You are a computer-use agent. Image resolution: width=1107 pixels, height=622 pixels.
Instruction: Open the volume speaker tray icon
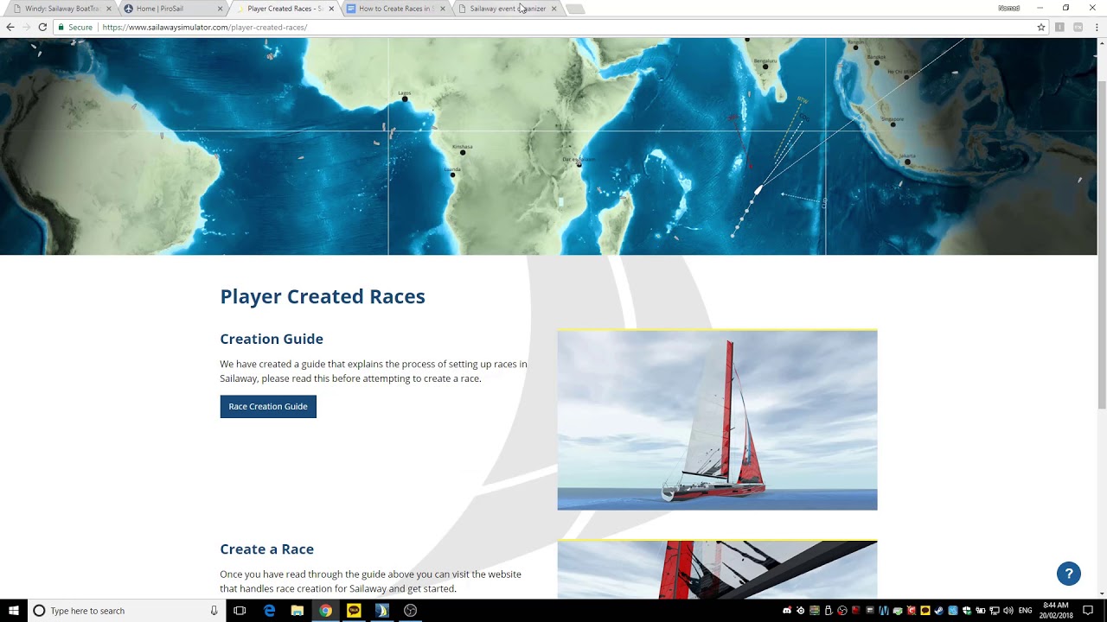1008,611
